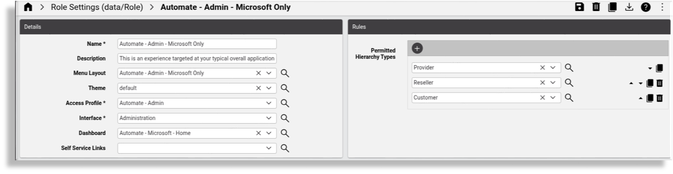
Task: Delete the Customer row
Action: tap(660, 98)
